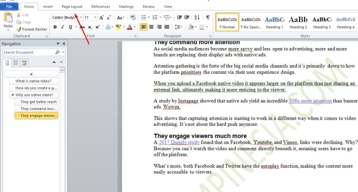Clear all formatting from the selection

[133, 17]
